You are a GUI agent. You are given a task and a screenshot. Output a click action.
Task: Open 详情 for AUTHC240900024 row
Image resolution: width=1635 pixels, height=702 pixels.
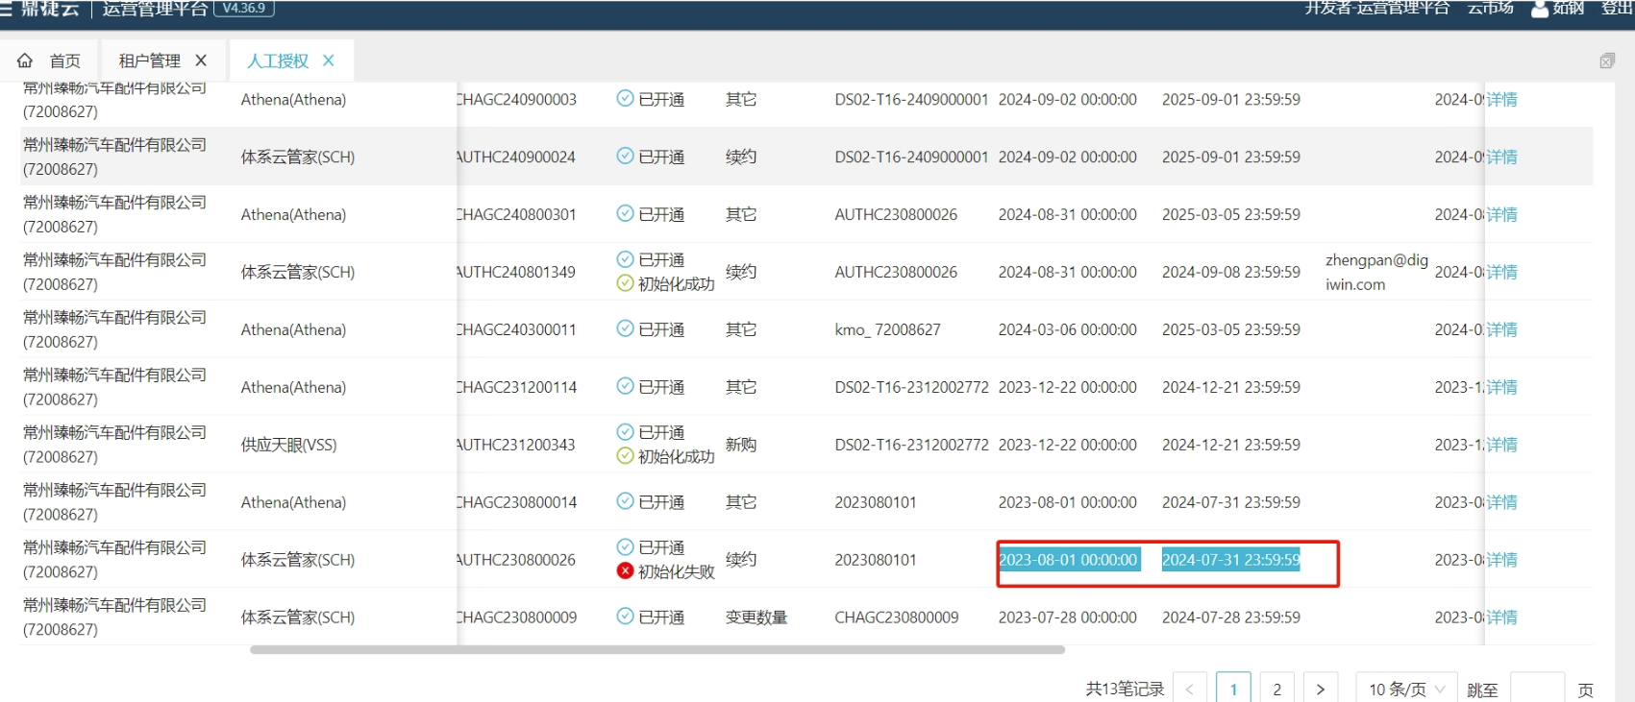click(x=1501, y=157)
